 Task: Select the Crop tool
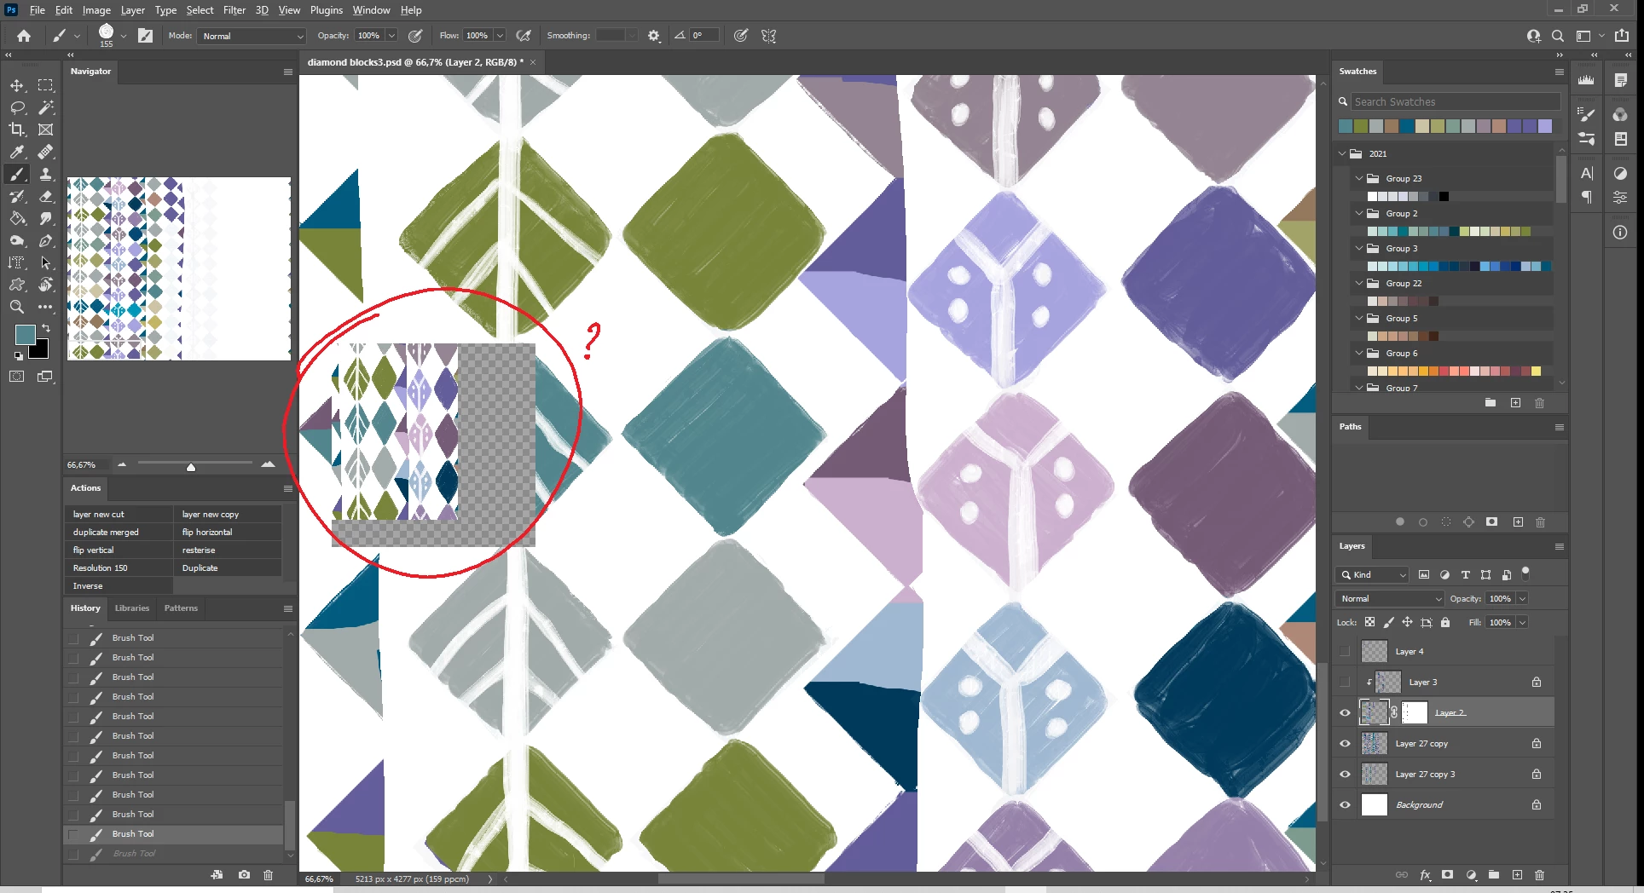17,130
